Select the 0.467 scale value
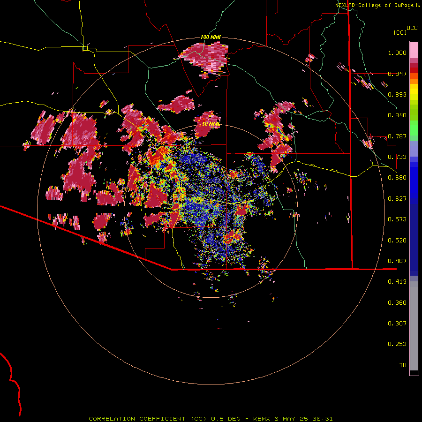 pos(397,261)
